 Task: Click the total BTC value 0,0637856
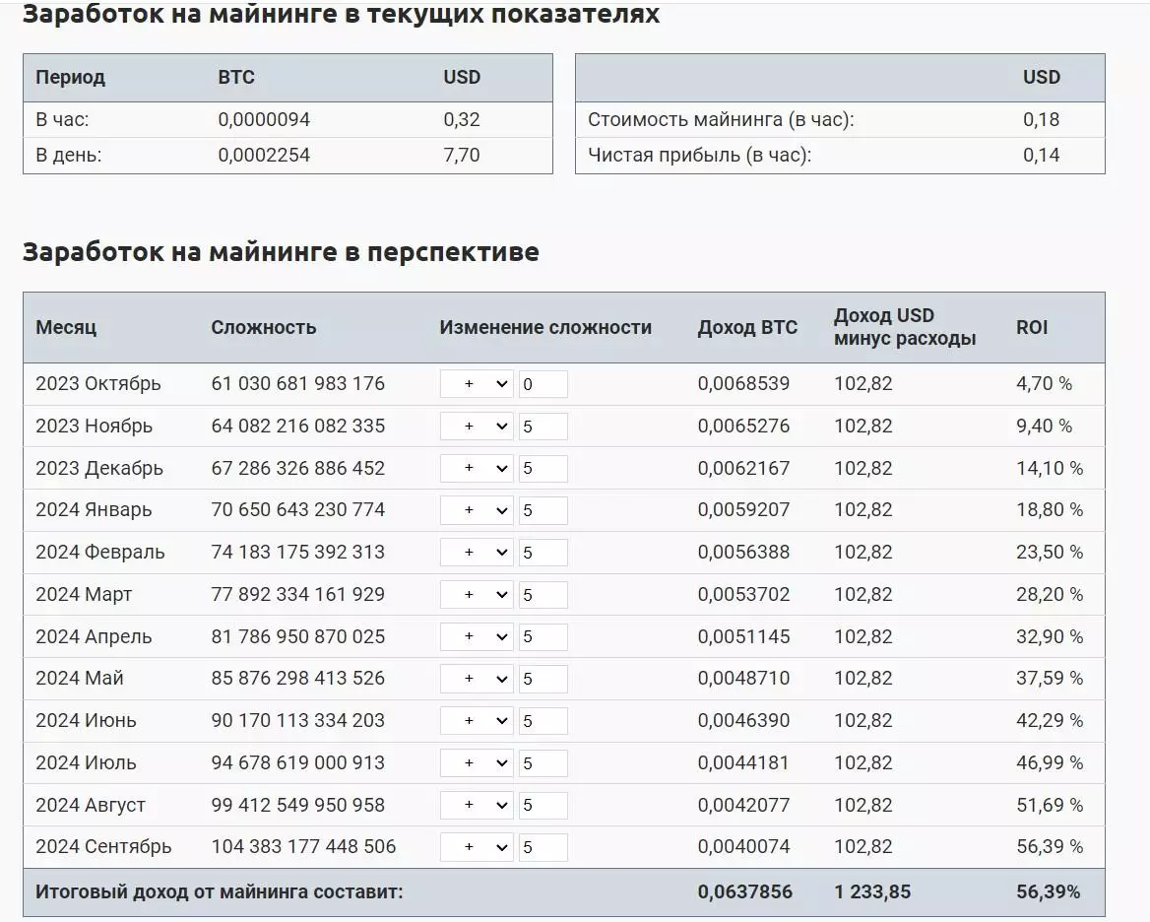[x=745, y=891]
